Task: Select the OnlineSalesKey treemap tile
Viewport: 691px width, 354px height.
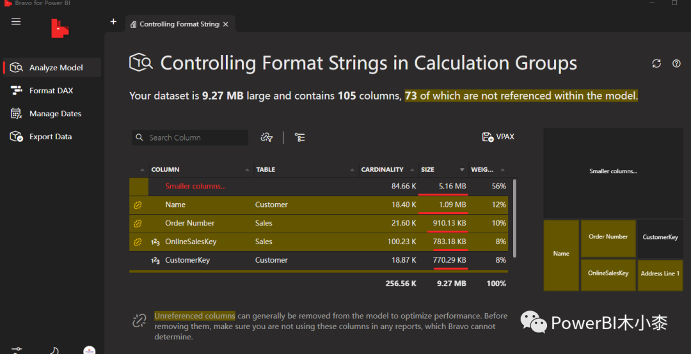Action: click(608, 275)
